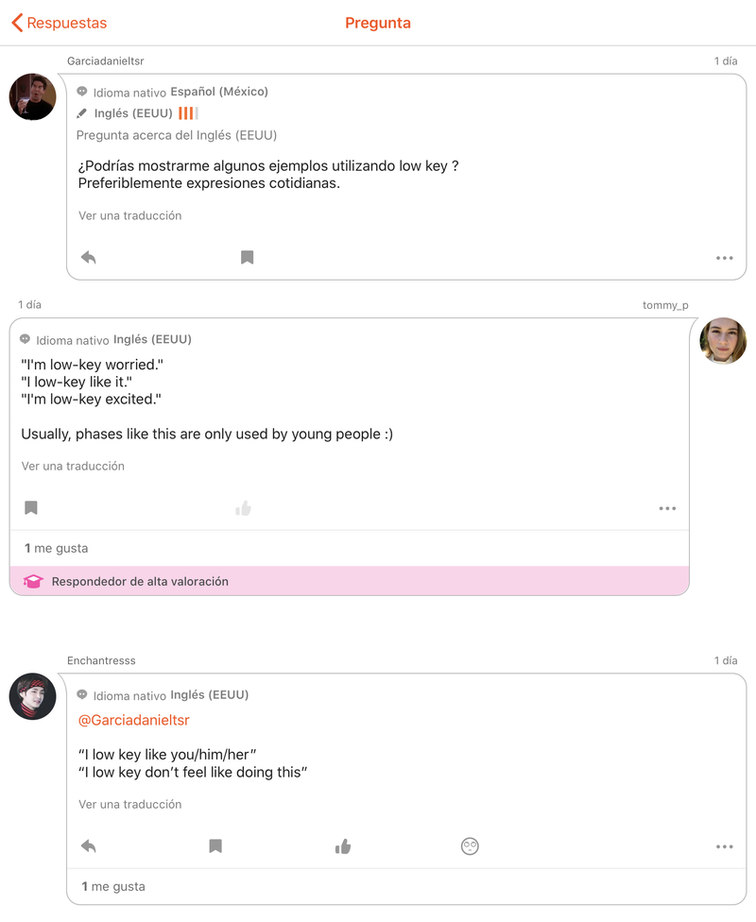Open more options on tommy_p's answer

(x=667, y=508)
